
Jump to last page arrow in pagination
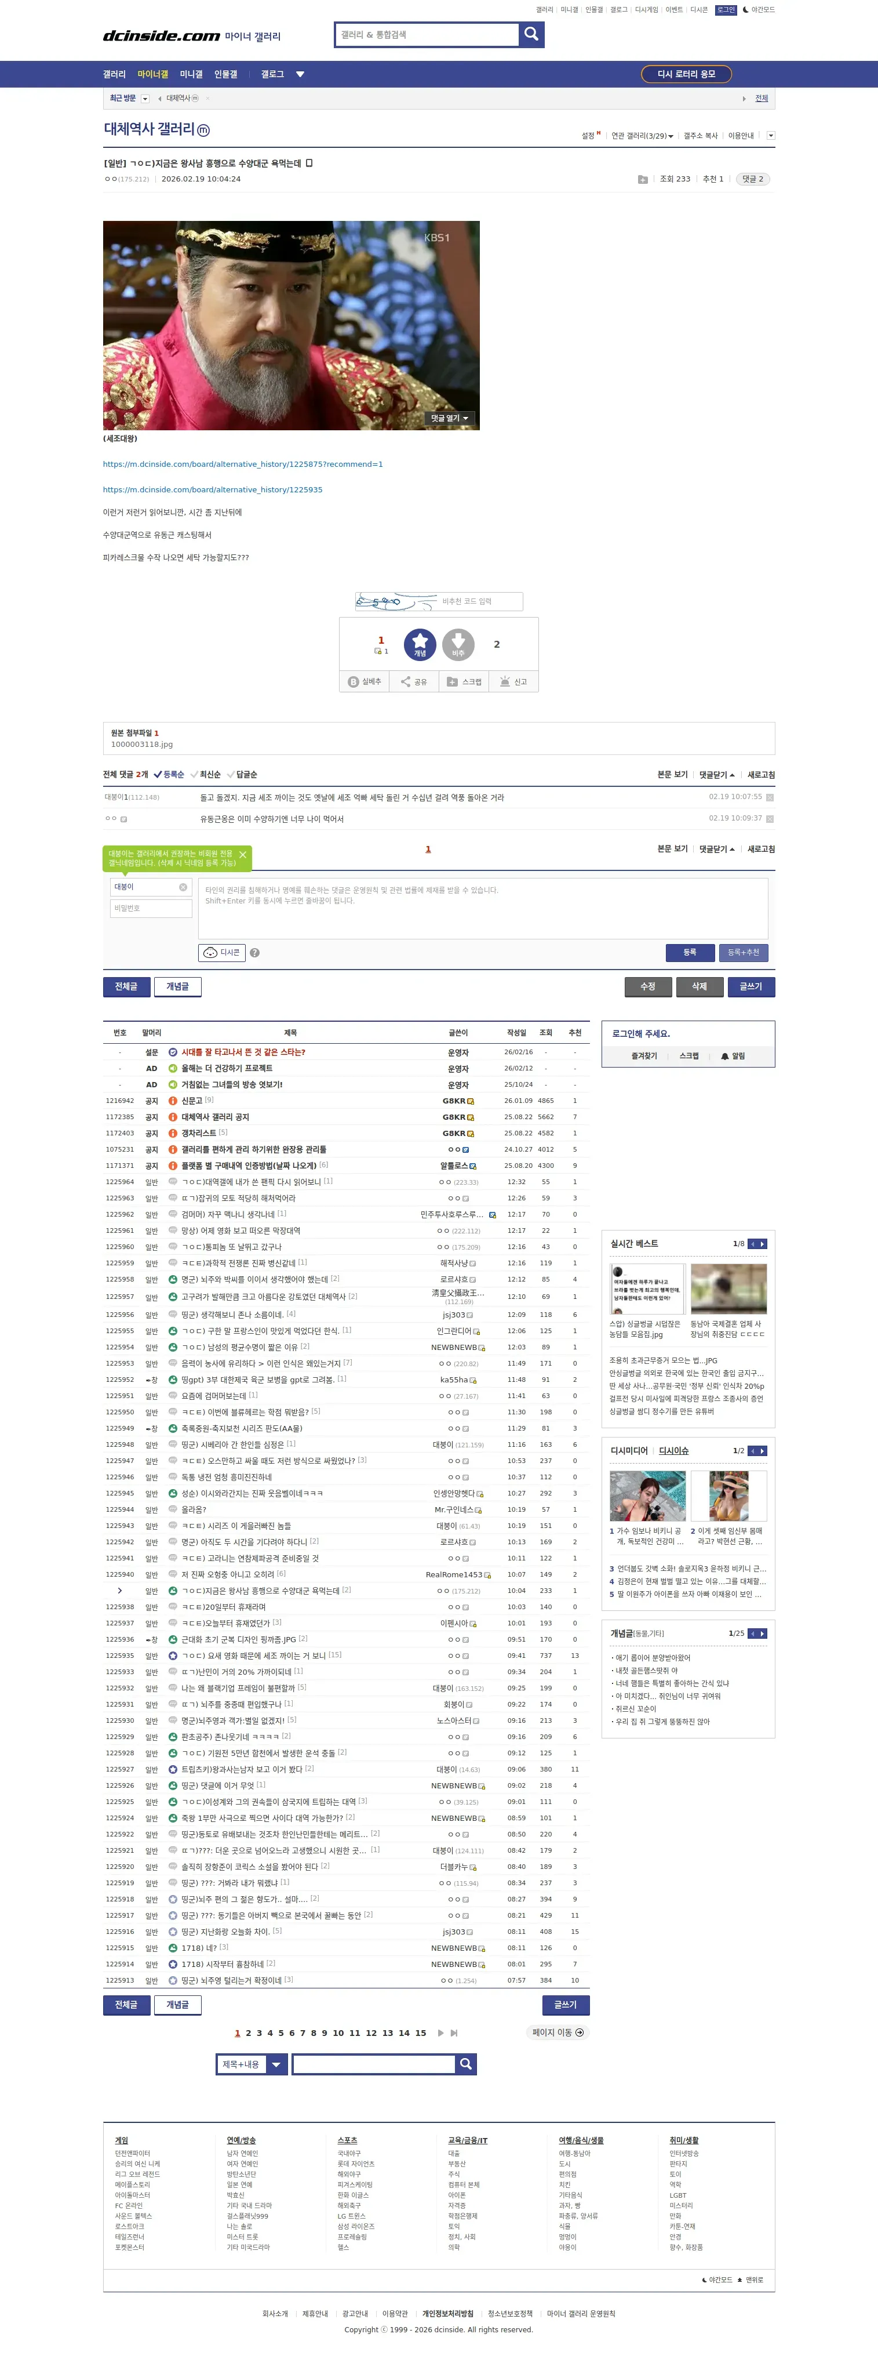tap(454, 2033)
